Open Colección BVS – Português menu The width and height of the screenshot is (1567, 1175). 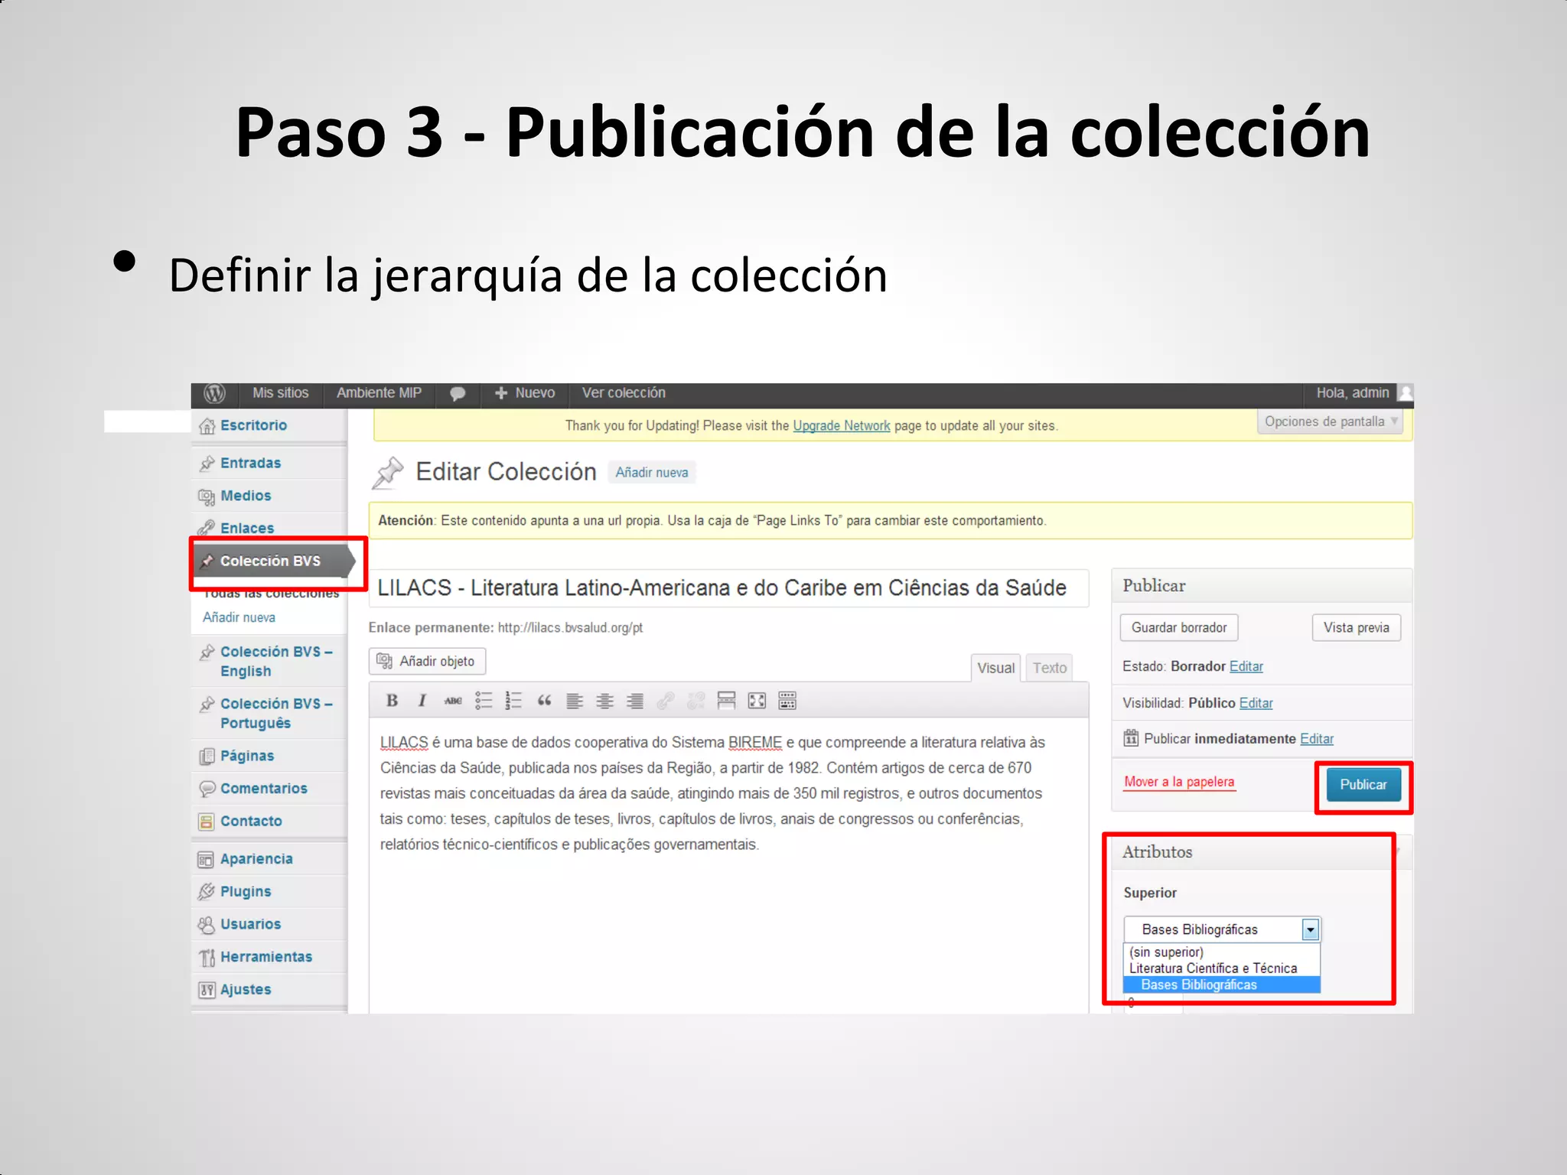(276, 713)
